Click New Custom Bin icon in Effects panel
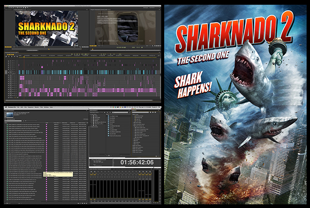The width and height of the screenshot is (310, 208). click(156, 156)
